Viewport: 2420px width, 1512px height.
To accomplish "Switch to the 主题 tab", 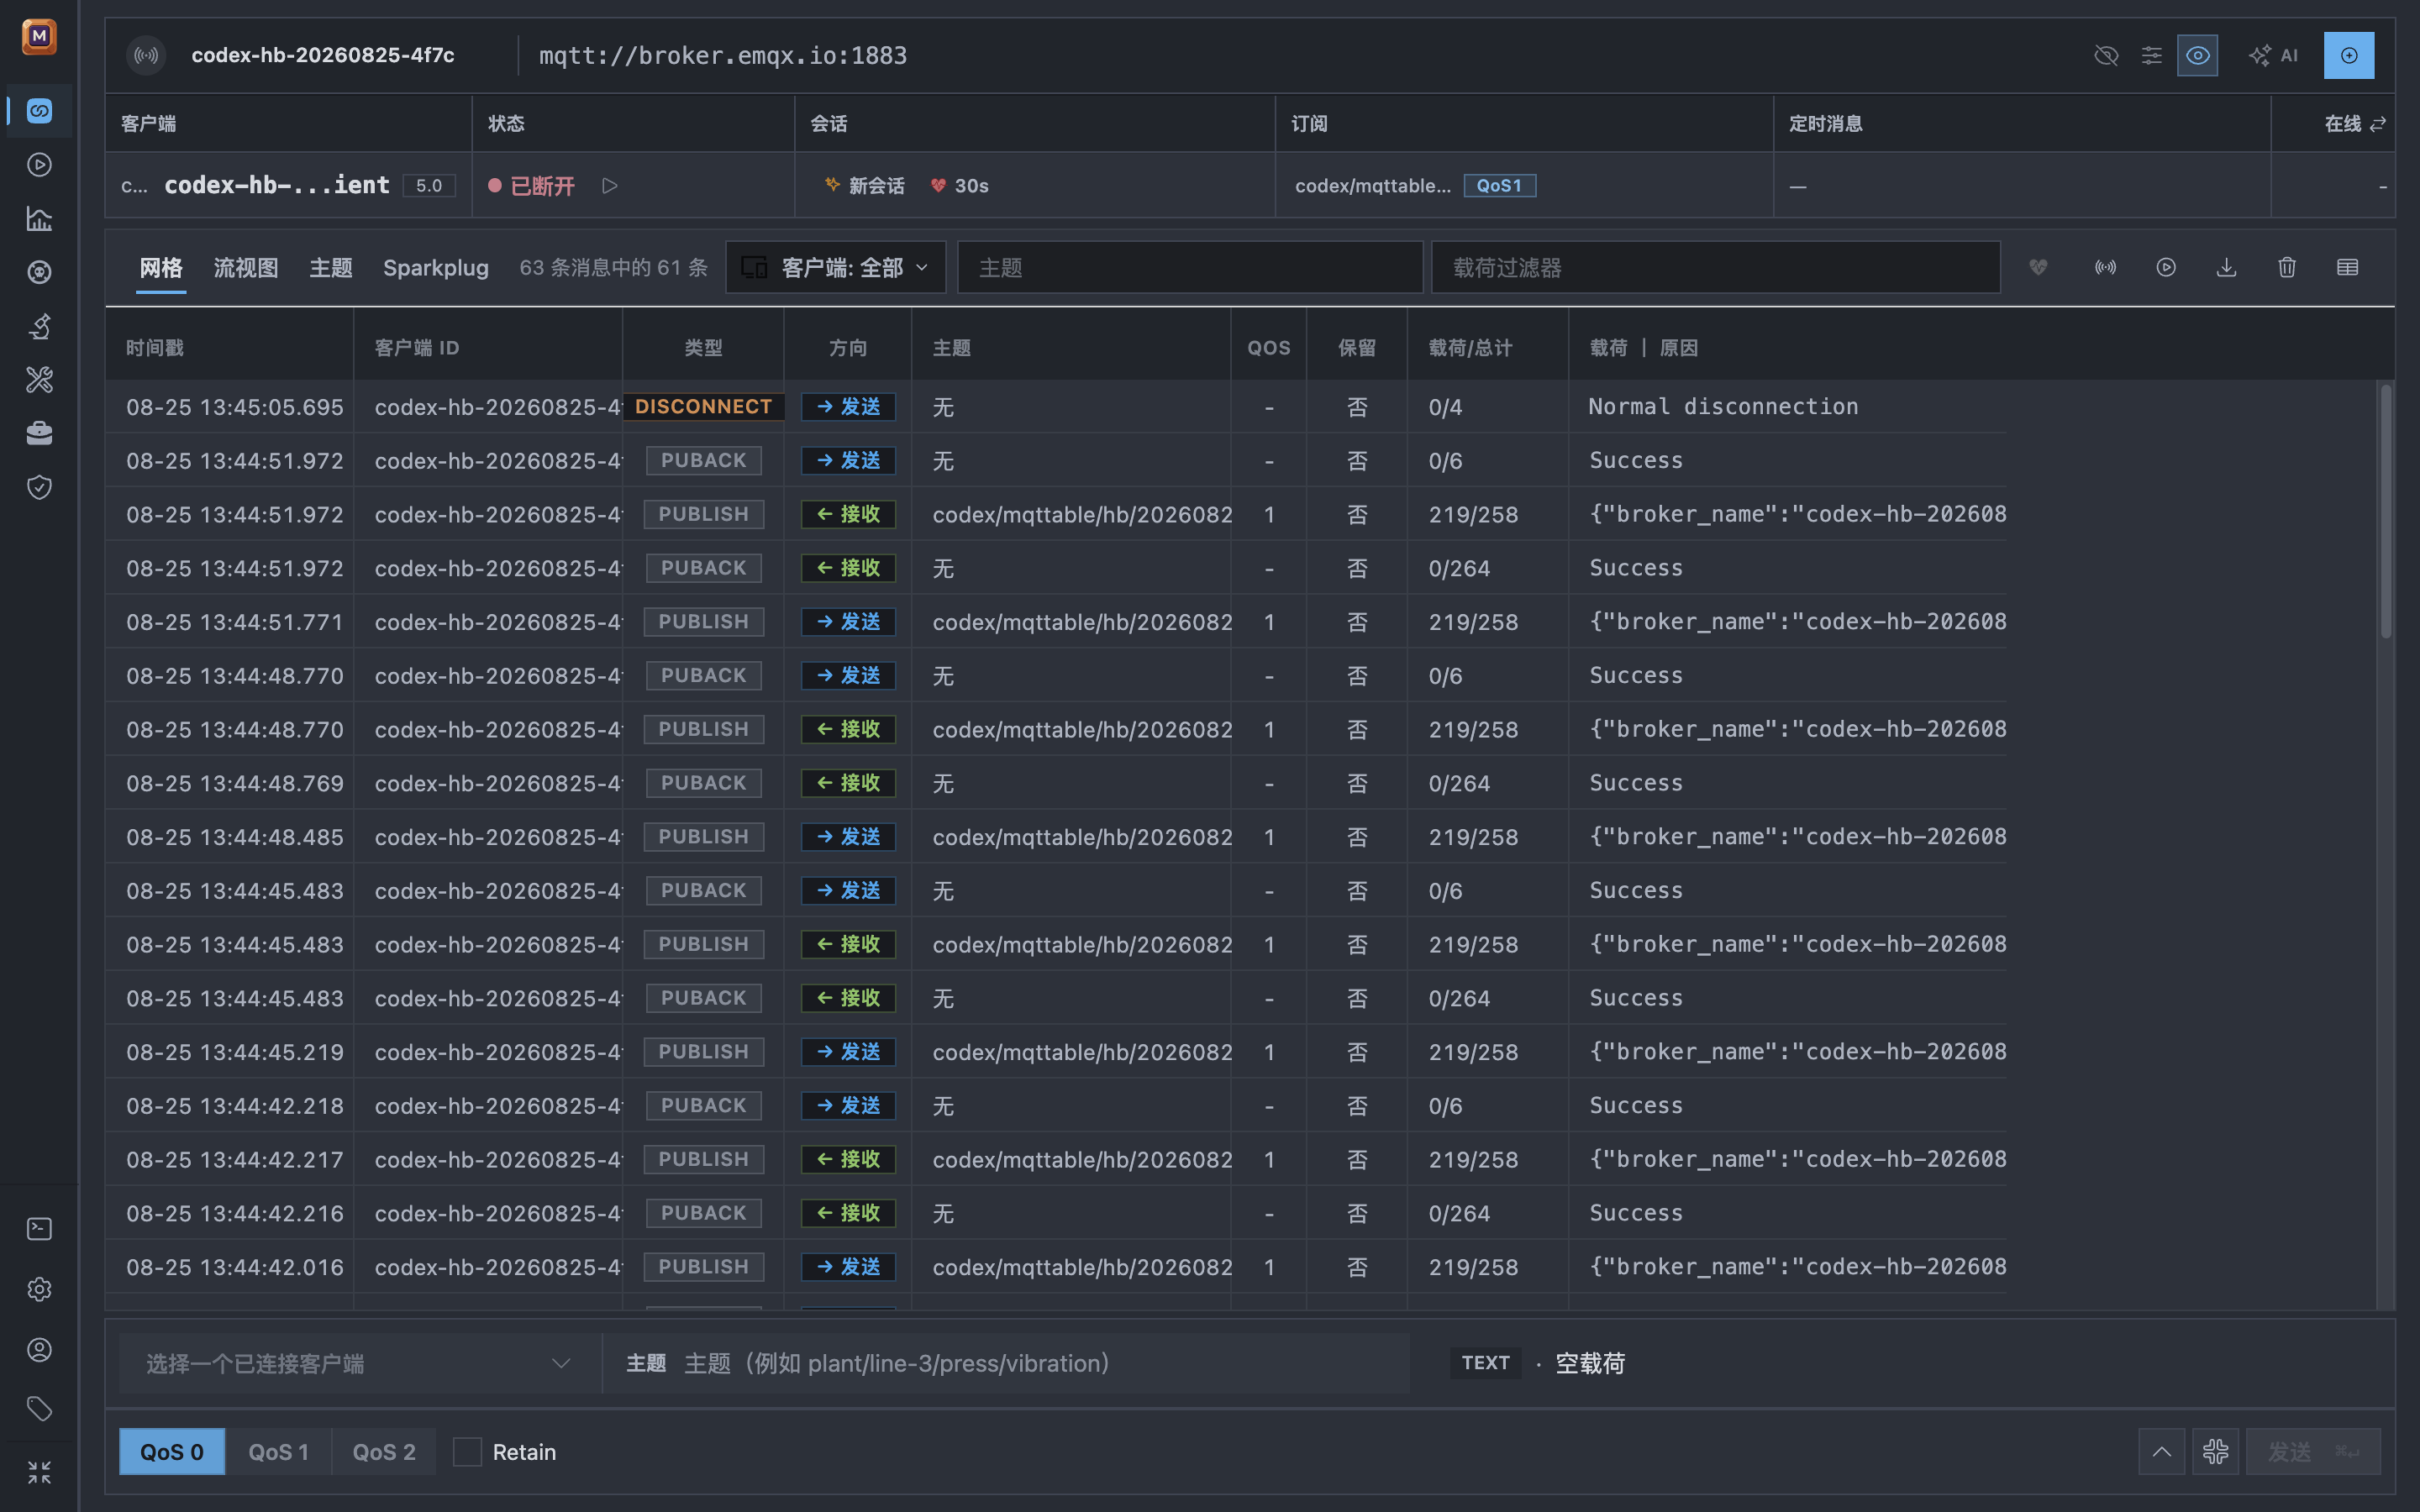I will (x=331, y=267).
